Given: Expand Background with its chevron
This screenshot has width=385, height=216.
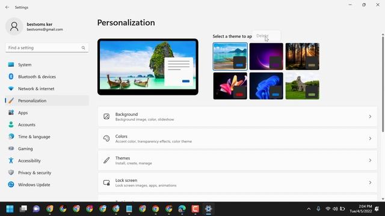Looking at the screenshot, I should [370, 116].
